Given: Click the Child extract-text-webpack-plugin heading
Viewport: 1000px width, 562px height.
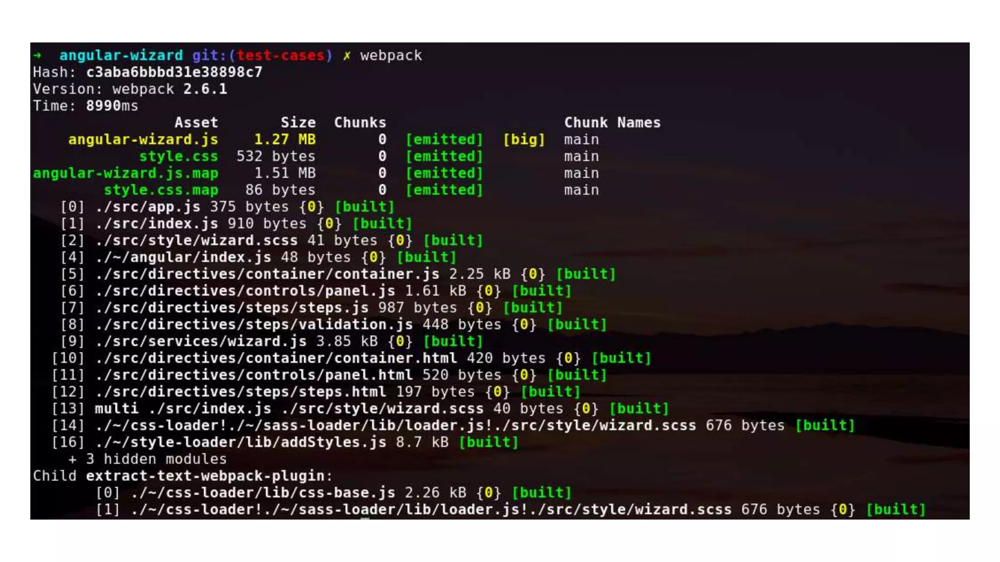Looking at the screenshot, I should [183, 476].
